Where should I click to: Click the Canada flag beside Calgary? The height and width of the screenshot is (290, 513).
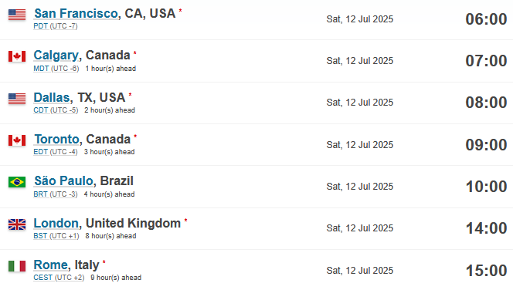tap(17, 56)
